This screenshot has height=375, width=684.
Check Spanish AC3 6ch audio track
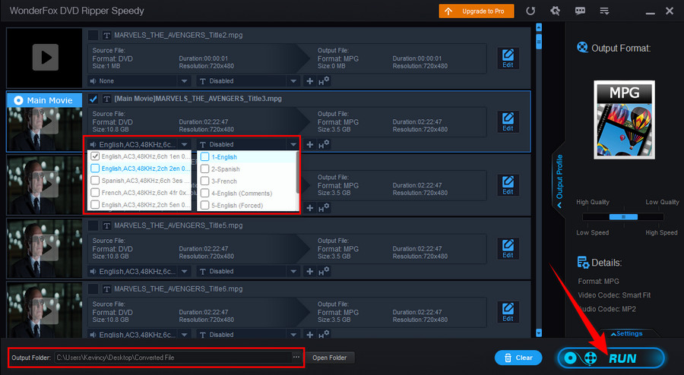(95, 181)
